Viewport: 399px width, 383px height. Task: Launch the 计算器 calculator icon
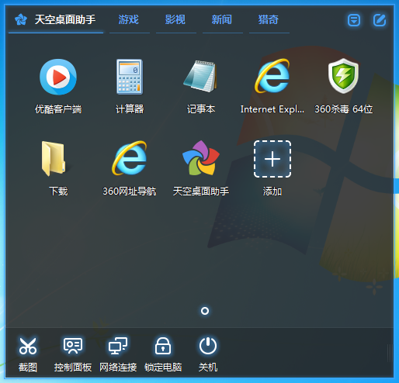coord(130,77)
